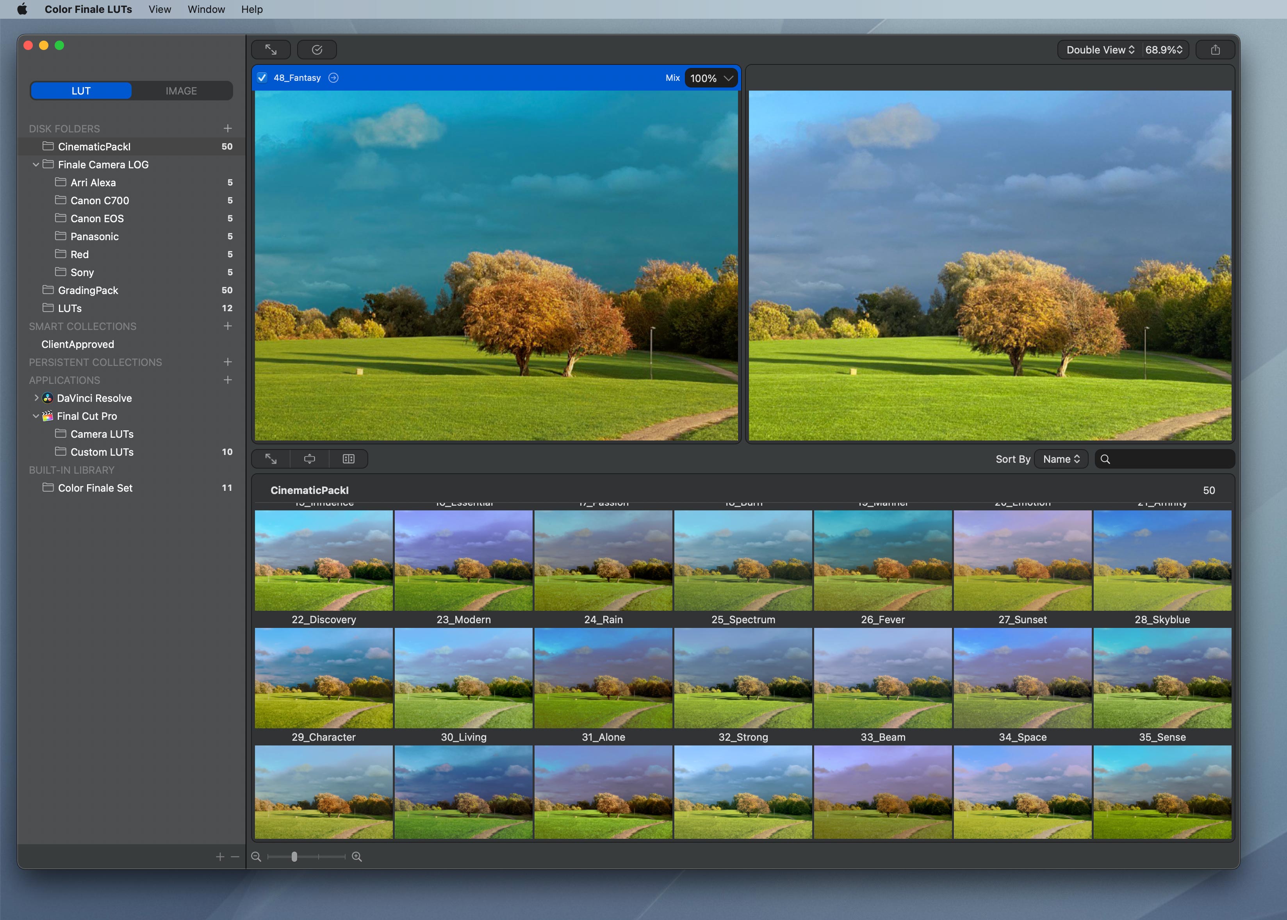This screenshot has height=920, width=1287.
Task: Click the zoom out magnifier below thumbnails
Action: click(256, 857)
